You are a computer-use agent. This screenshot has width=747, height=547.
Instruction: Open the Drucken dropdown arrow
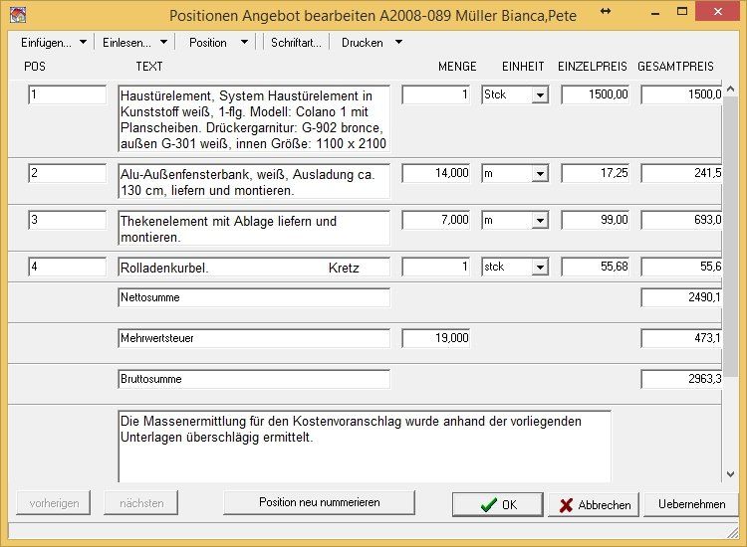[x=398, y=43]
